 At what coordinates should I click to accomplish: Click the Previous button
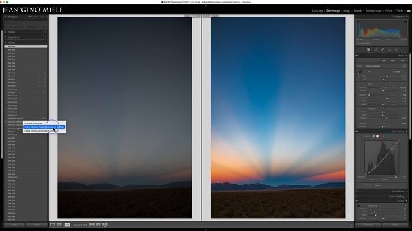click(368, 225)
